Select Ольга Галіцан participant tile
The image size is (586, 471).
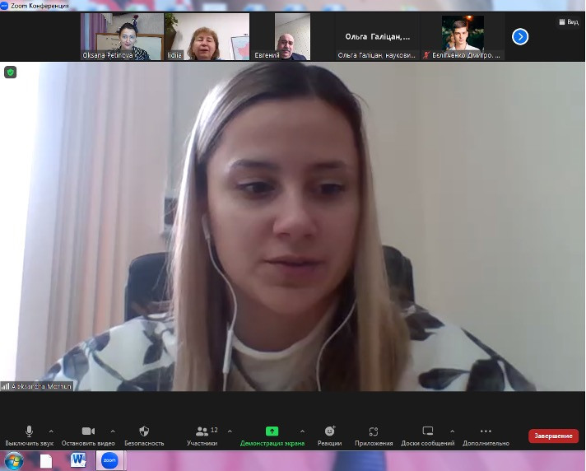pyautogui.click(x=377, y=36)
